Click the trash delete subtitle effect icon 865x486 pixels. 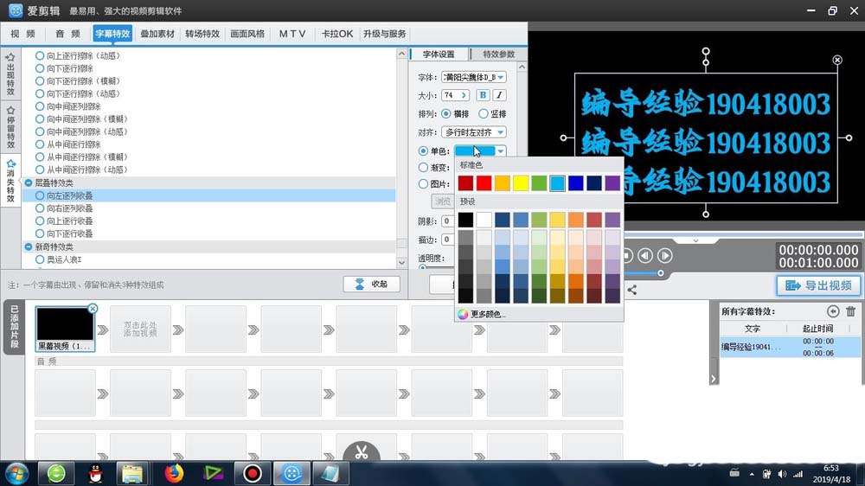point(850,311)
